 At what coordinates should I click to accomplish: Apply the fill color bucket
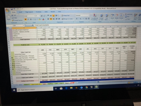39,19
